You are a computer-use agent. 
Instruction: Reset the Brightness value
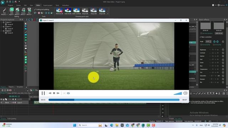click(x=223, y=50)
